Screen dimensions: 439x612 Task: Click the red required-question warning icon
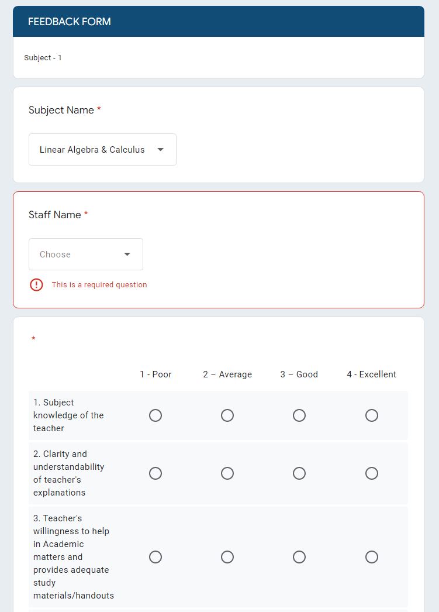click(36, 284)
